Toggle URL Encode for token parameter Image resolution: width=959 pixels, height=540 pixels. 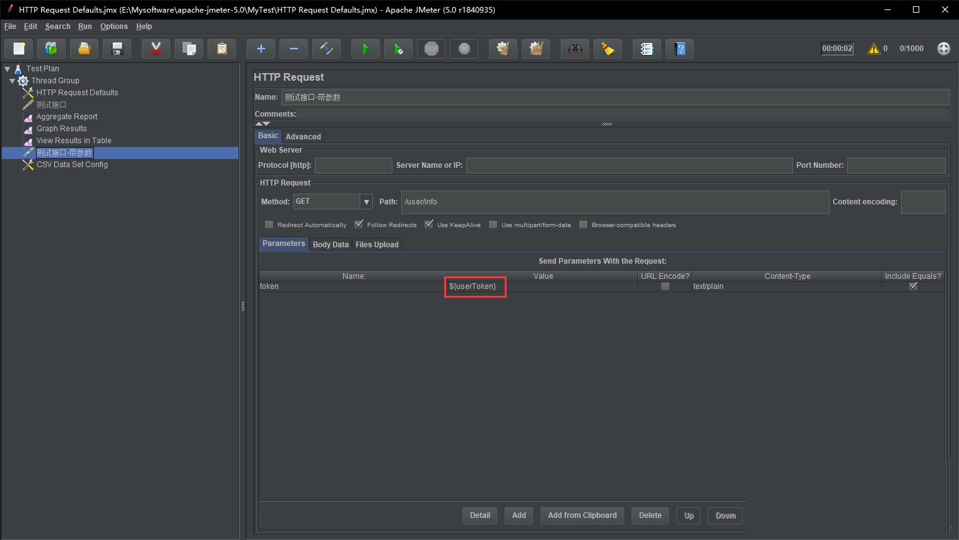665,286
